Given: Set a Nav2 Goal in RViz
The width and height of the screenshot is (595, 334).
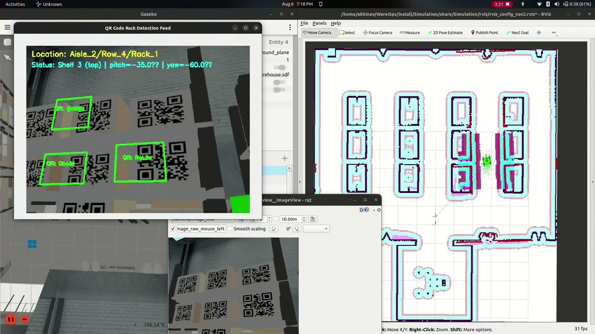Looking at the screenshot, I should [x=517, y=32].
